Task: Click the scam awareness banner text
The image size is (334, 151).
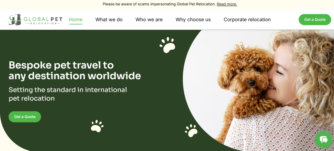Action: [x=159, y=4]
